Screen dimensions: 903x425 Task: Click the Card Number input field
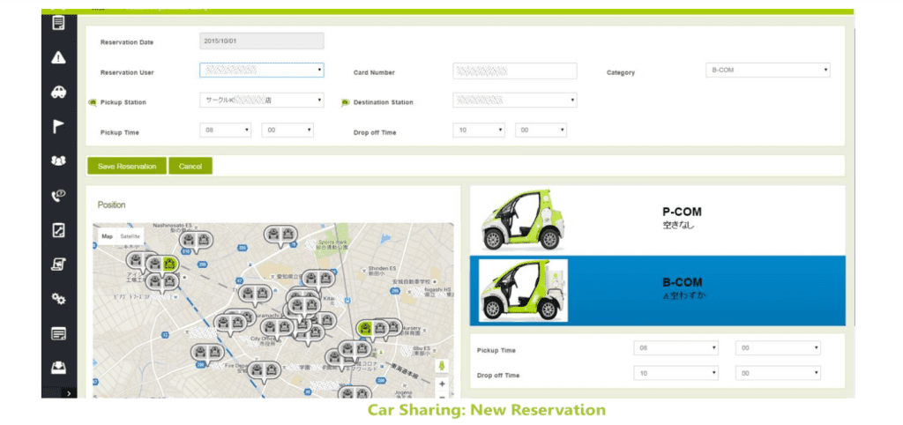[515, 71]
